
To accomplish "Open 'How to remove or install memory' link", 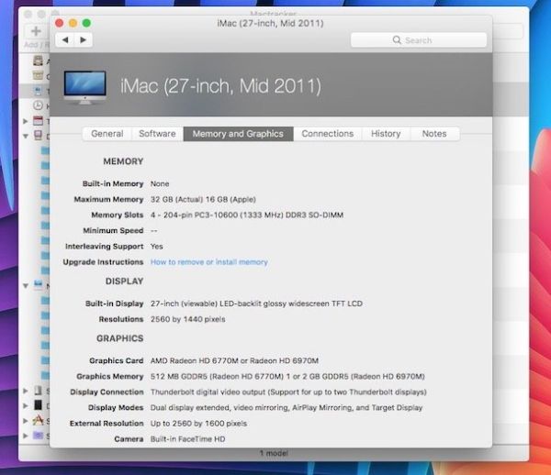I will click(209, 262).
